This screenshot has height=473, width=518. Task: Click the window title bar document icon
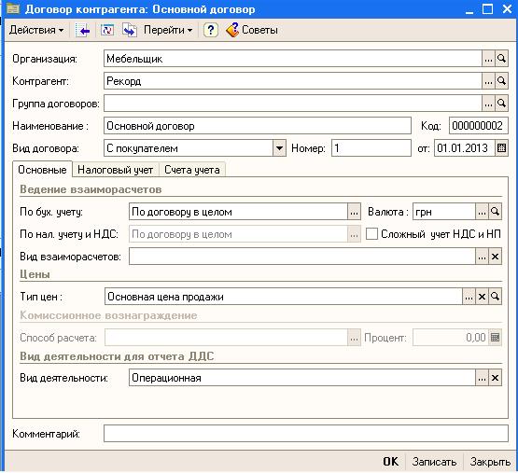(12, 9)
